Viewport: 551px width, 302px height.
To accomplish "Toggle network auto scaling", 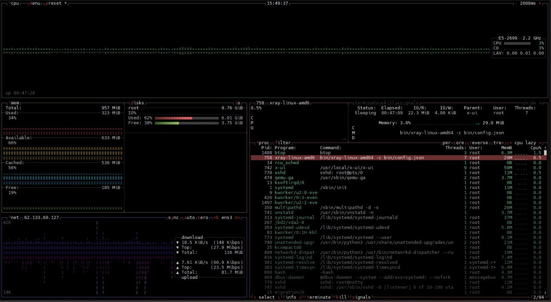I will [189, 218].
